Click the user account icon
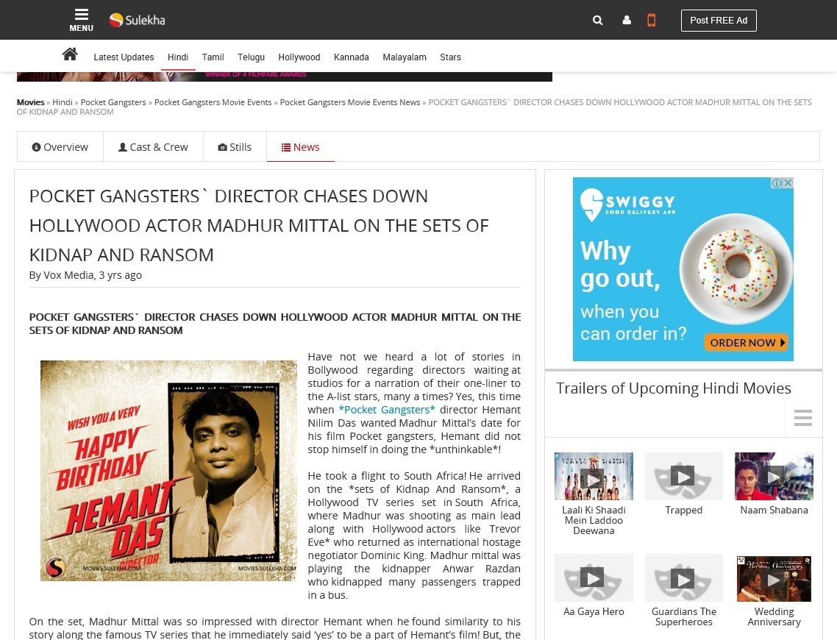The width and height of the screenshot is (837, 640). (x=627, y=21)
